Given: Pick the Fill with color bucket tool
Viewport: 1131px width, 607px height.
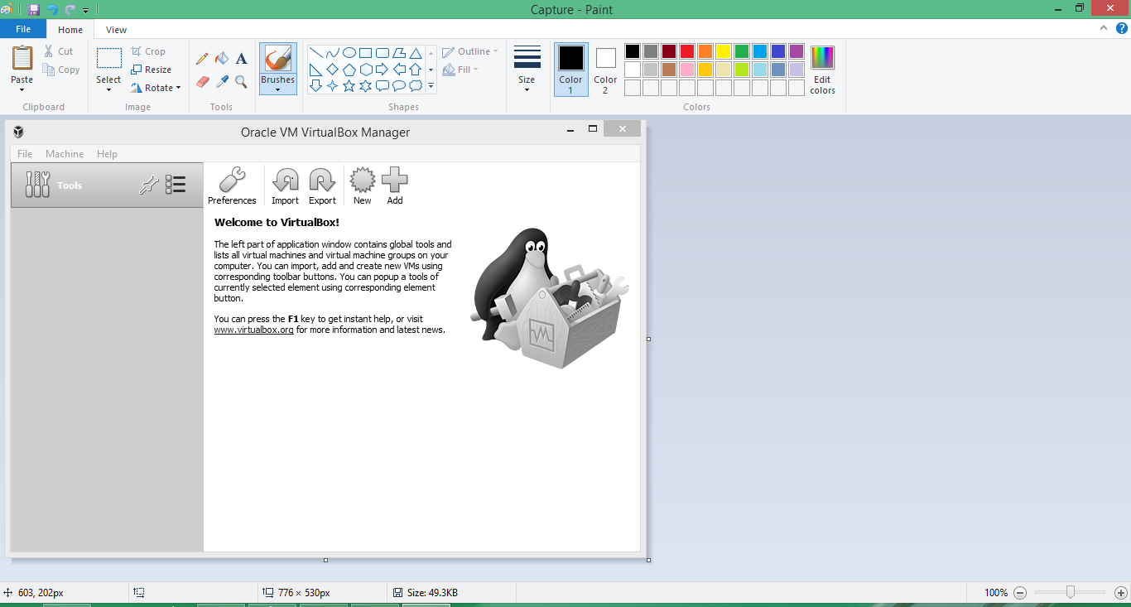Looking at the screenshot, I should [222, 59].
